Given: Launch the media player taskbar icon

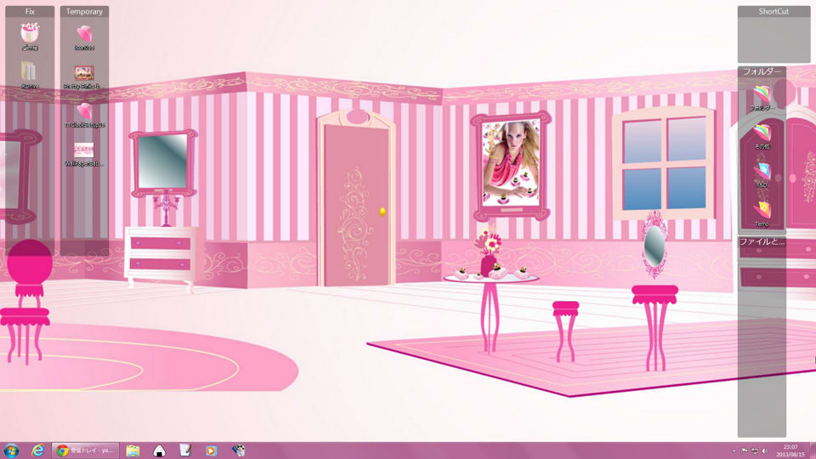Looking at the screenshot, I should (x=211, y=450).
